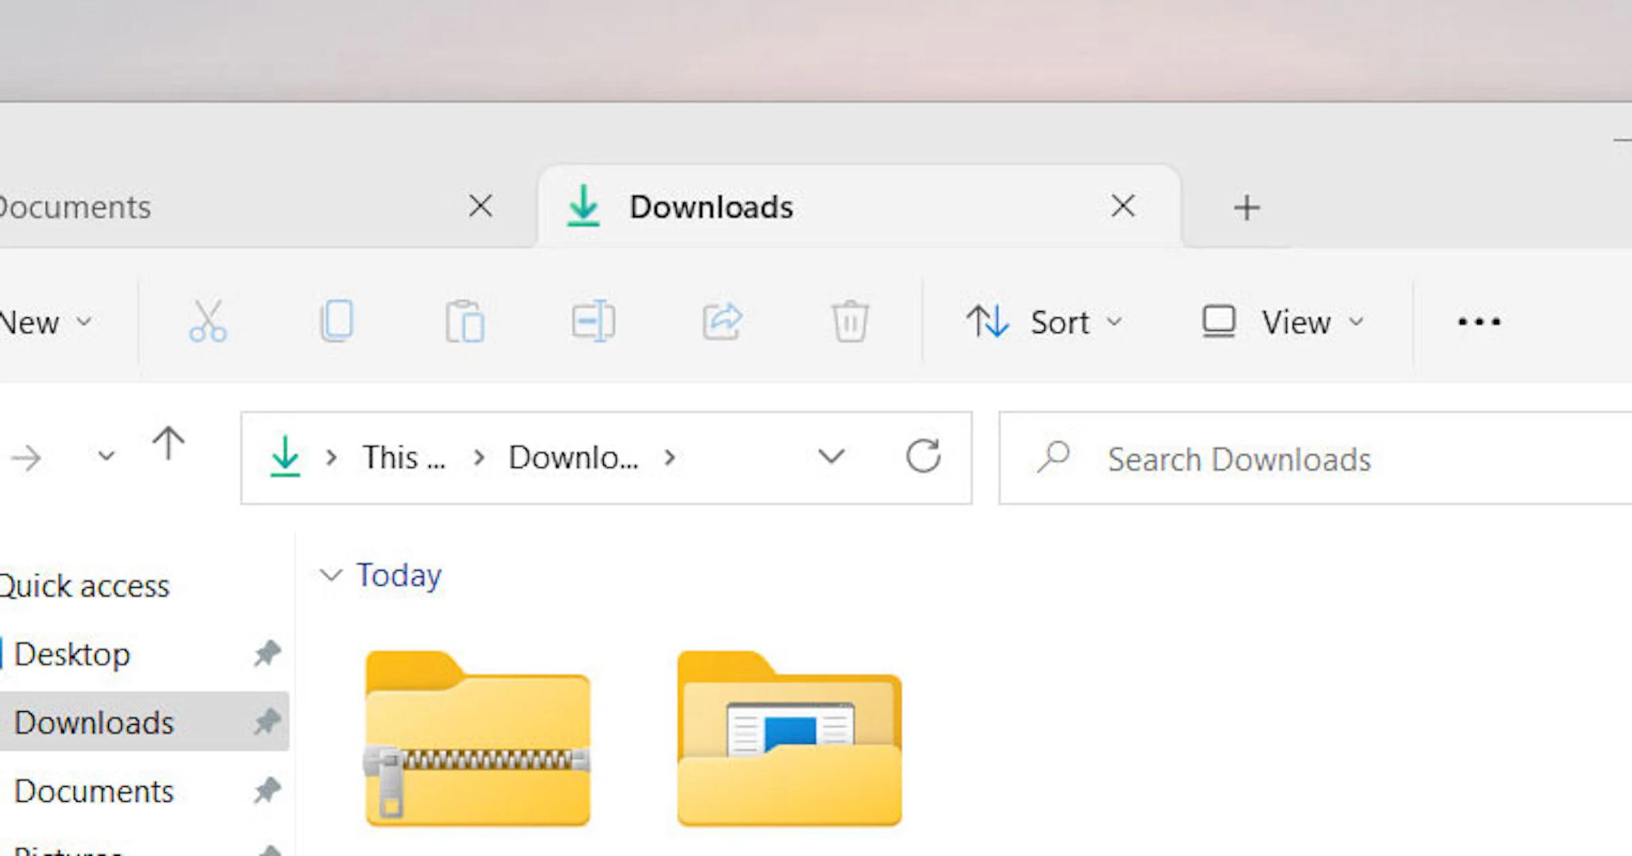Add a new tab with the plus button
This screenshot has width=1632, height=856.
click(1247, 208)
